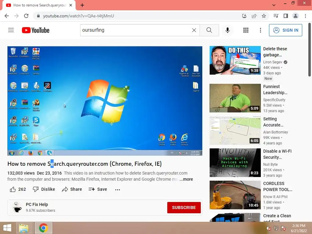Open Liron Segev channel link
The image size is (312, 234).
pyautogui.click(x=273, y=62)
